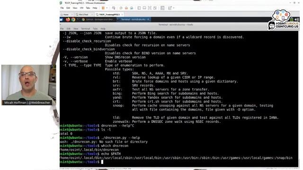Open VMware Help menu
Screen dimensions: 303x170
(95, 8)
